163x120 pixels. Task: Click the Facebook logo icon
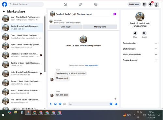(5, 4)
